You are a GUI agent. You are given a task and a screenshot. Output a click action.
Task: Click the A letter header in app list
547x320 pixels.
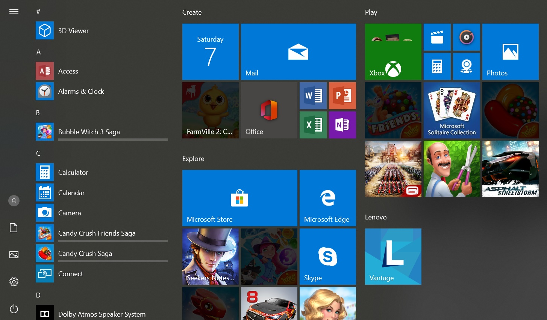tap(38, 52)
